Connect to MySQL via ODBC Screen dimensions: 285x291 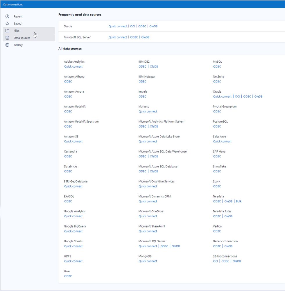click(217, 67)
